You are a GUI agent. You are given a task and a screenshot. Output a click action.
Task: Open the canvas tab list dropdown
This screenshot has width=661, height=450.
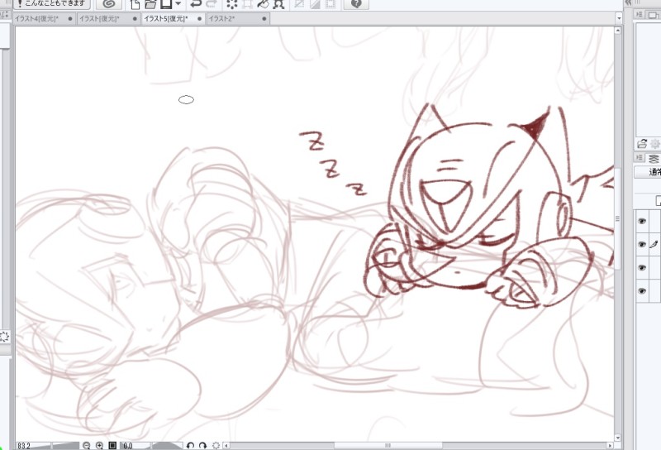[x=618, y=18]
